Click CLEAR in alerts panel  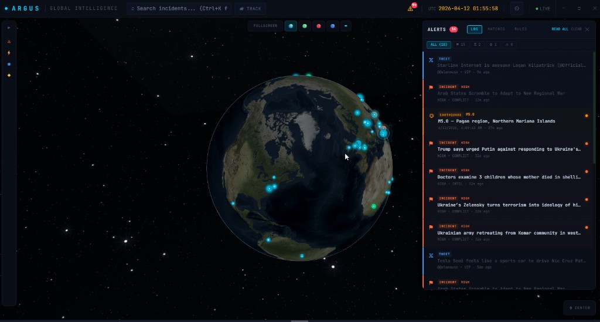pos(577,29)
